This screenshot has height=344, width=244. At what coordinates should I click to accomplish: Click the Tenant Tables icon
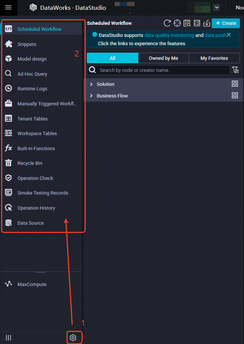pyautogui.click(x=9, y=119)
